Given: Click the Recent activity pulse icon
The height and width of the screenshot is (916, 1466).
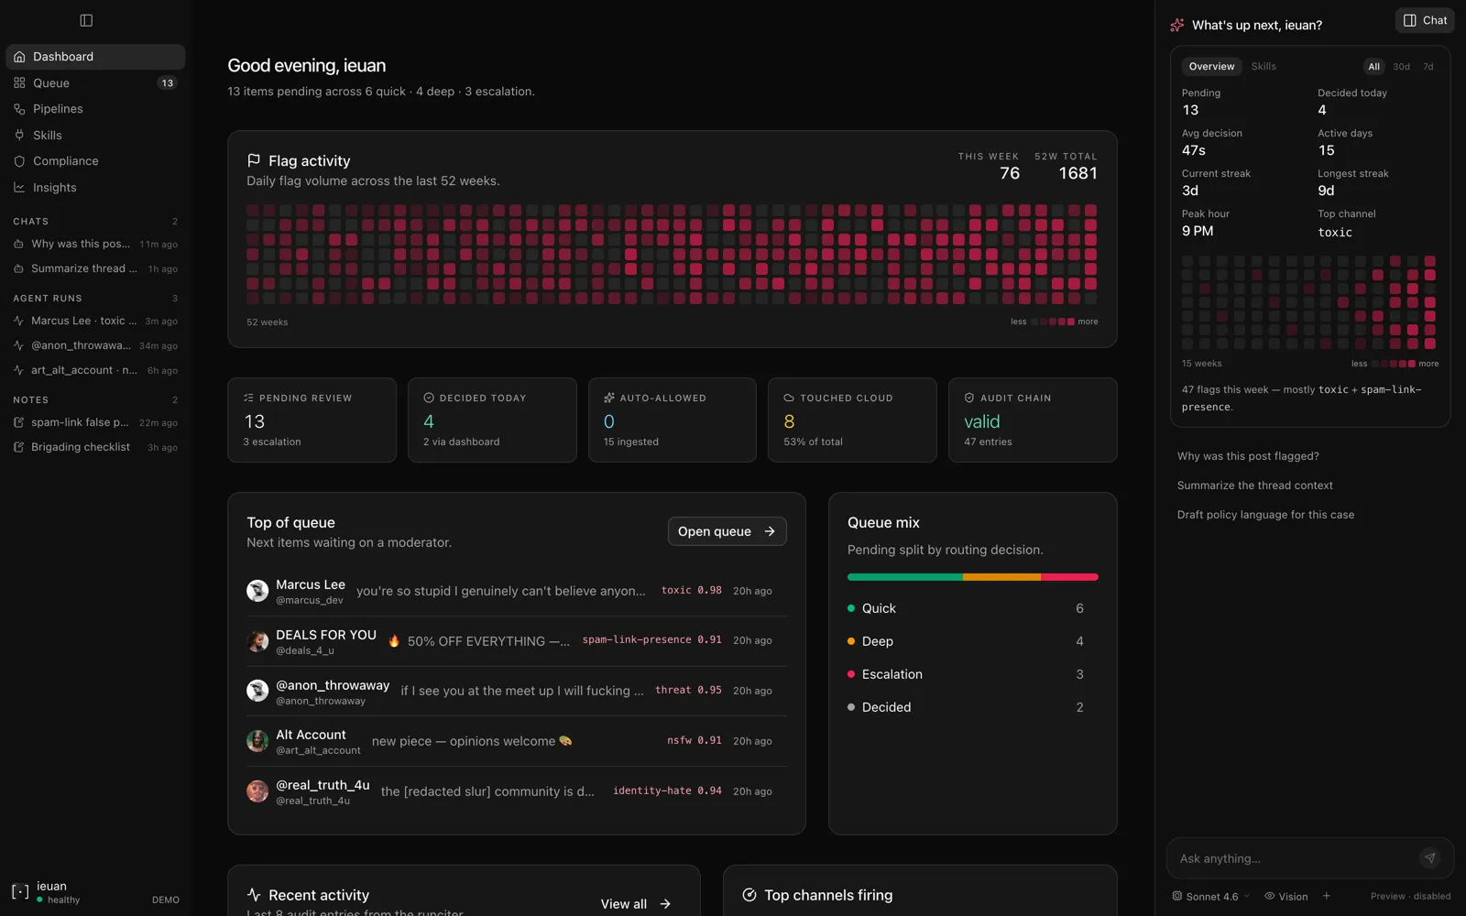Looking at the screenshot, I should 254,895.
